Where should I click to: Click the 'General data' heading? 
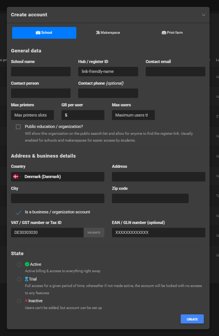coord(26,51)
